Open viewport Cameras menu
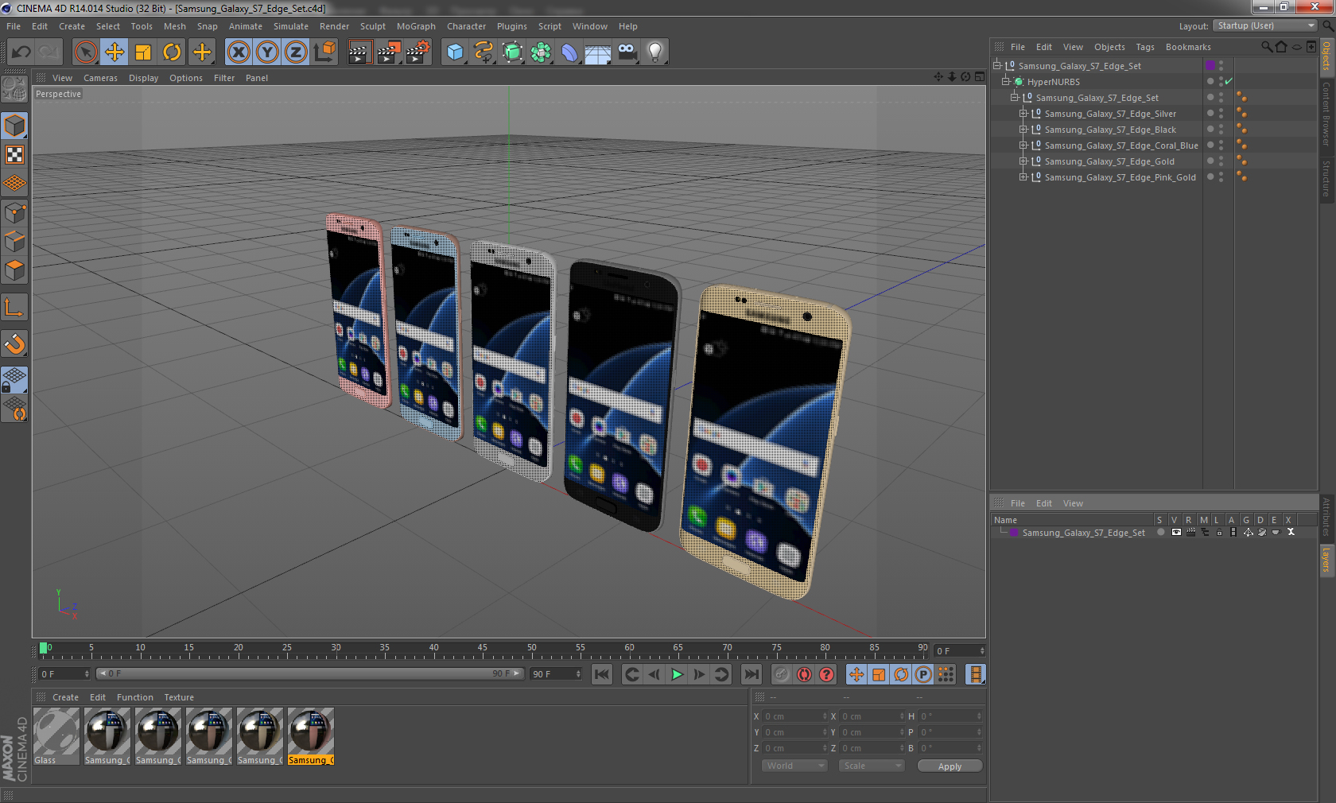 coord(100,78)
